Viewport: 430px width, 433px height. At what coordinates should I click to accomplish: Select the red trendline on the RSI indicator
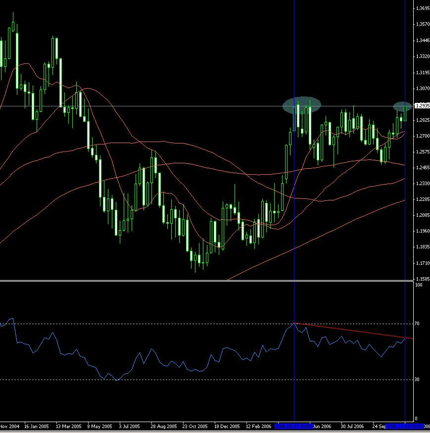(x=353, y=331)
